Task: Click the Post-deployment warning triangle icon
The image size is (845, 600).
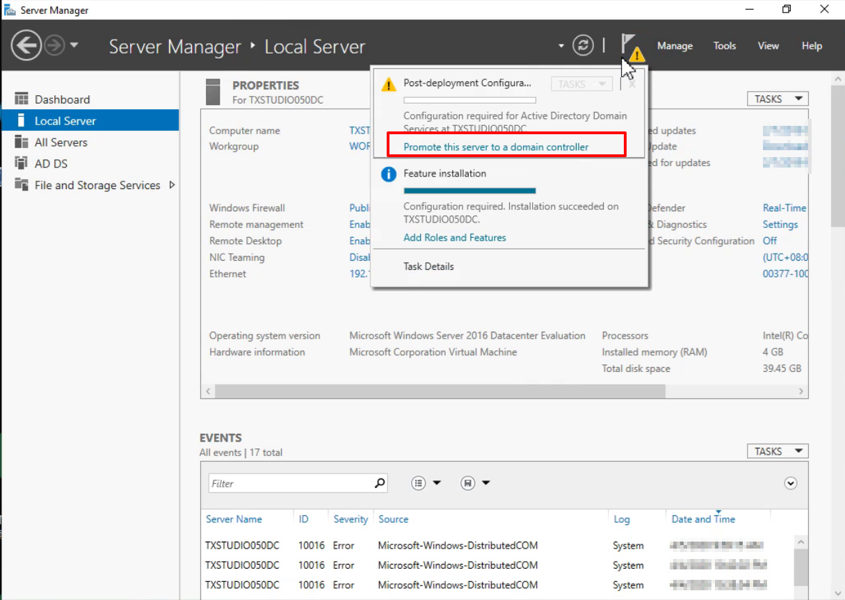Action: 388,84
